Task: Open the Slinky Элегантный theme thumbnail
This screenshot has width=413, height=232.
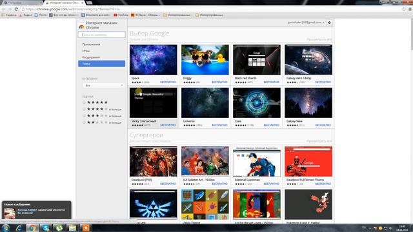Action: pos(154,103)
